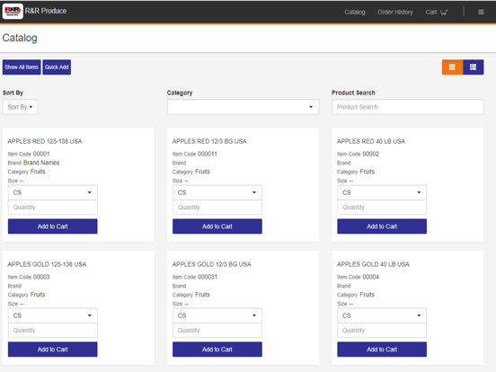Expand CS unit dropdown for APPLES GOLD 12/3 BG USA
Viewport: 496px width, 372px height.
pos(217,315)
